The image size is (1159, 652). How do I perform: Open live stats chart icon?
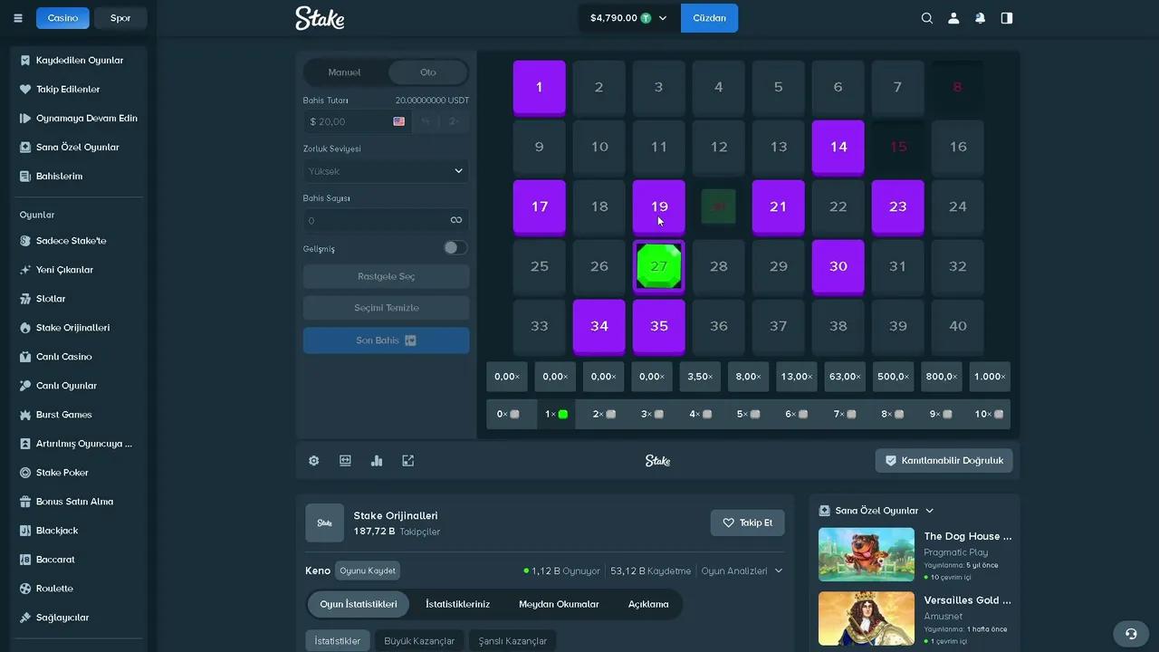coord(377,461)
